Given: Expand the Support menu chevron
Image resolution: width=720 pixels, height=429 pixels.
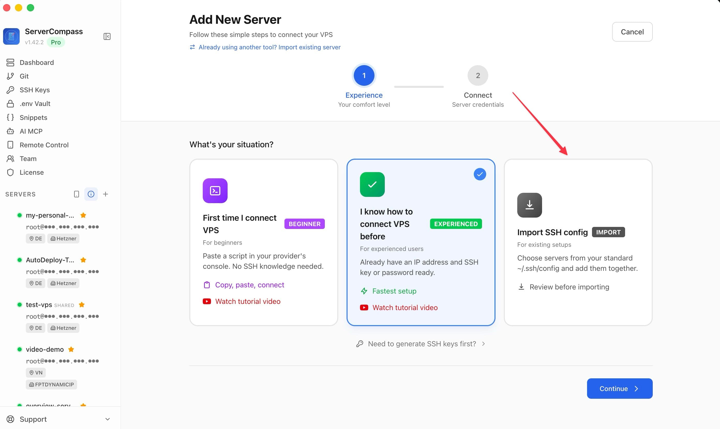Looking at the screenshot, I should (108, 419).
